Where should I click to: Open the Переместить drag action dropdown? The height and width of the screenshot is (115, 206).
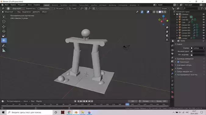(31, 8)
